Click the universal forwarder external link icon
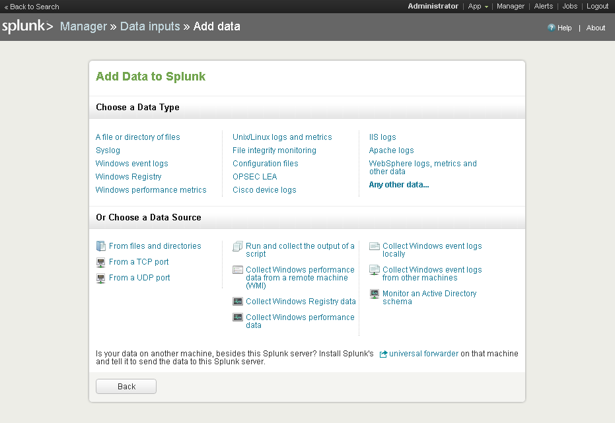This screenshot has height=423, width=615. click(x=383, y=354)
